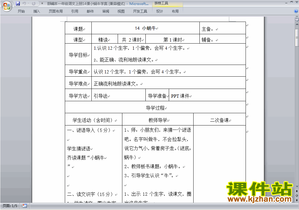Jump to the next page with double down arrows
This screenshot has width=299, height=210.
pyautogui.click(x=297, y=200)
